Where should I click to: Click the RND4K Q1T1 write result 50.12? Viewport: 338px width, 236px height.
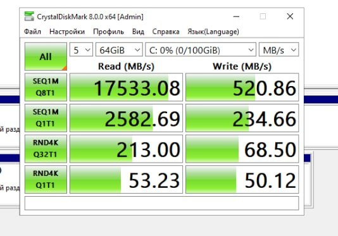coord(242,179)
